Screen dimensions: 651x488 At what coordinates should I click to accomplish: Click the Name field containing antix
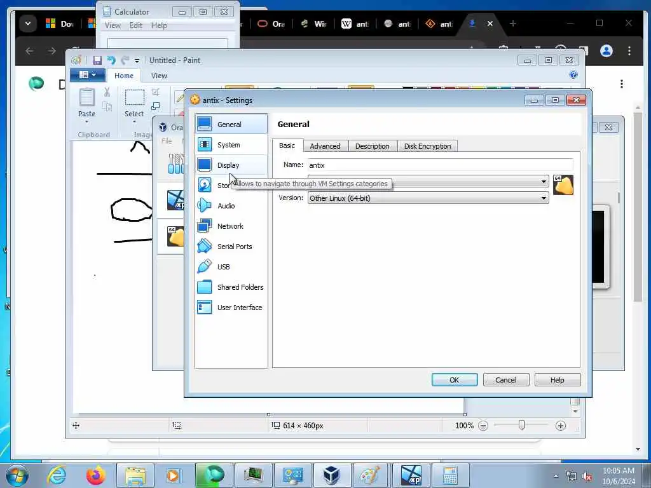[x=440, y=165]
